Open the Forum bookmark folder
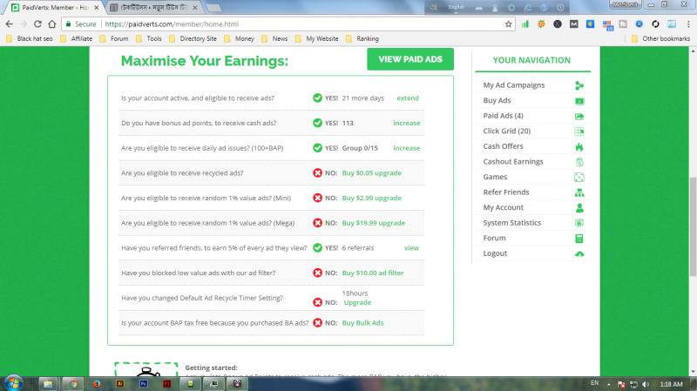 (x=114, y=38)
